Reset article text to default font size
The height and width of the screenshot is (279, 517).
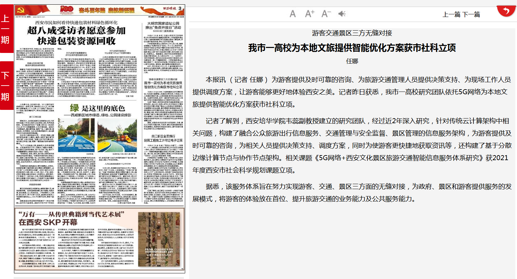coord(293,14)
